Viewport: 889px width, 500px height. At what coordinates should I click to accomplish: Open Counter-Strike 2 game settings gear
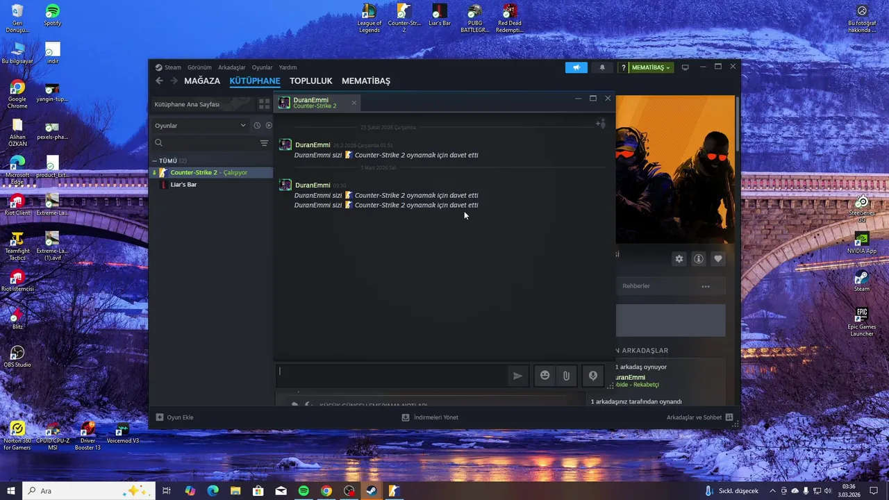[x=679, y=259]
